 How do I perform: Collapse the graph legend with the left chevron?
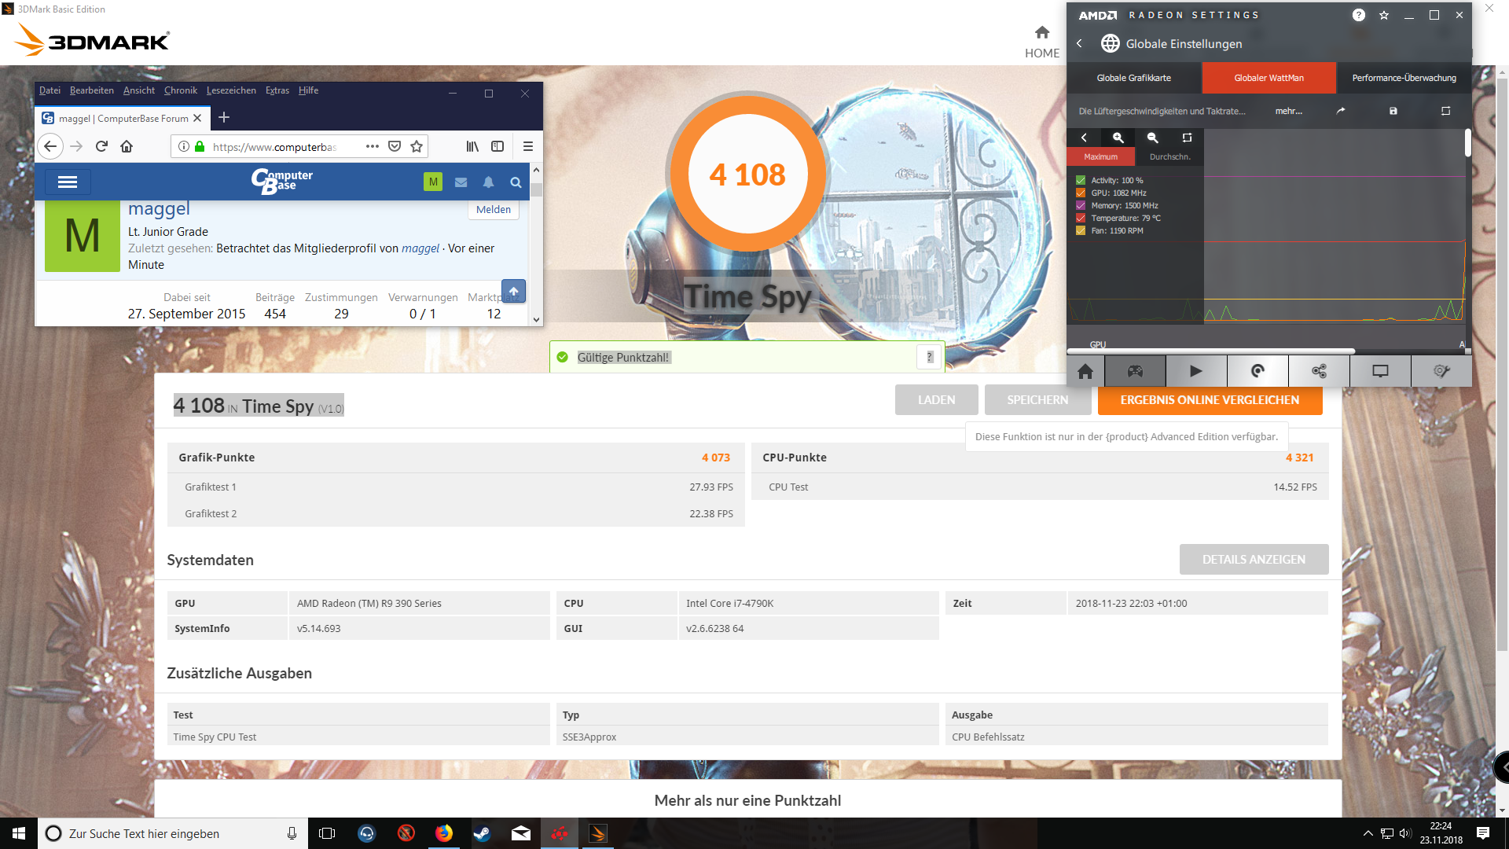[x=1084, y=138]
